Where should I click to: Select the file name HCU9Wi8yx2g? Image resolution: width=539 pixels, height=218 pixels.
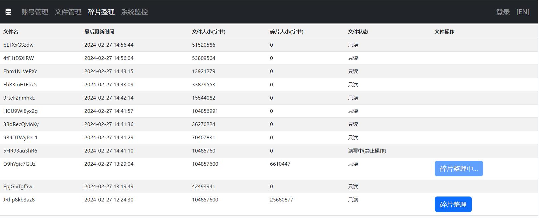point(21,111)
